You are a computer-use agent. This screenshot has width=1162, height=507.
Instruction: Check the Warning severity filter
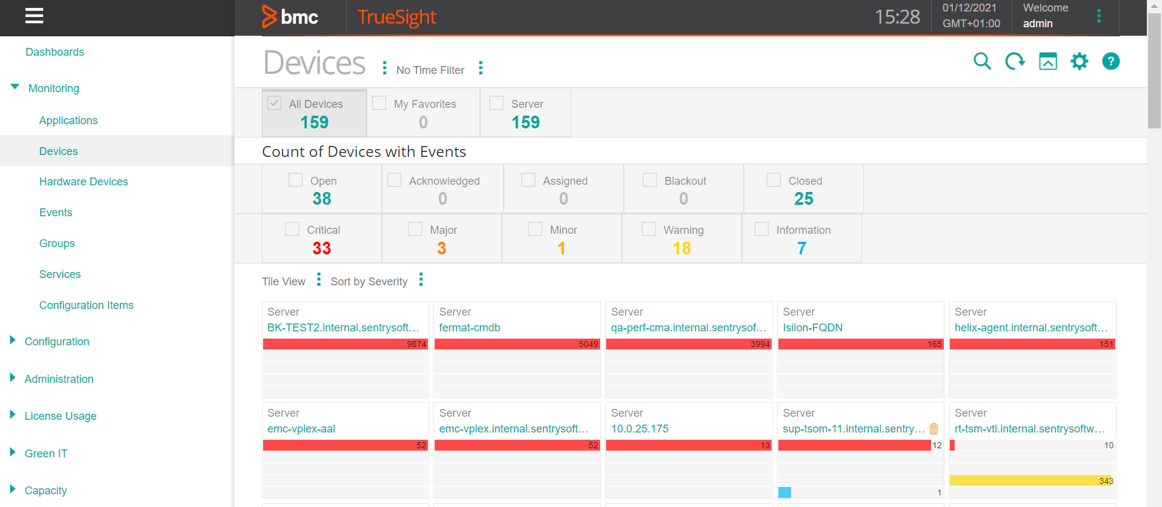[649, 229]
